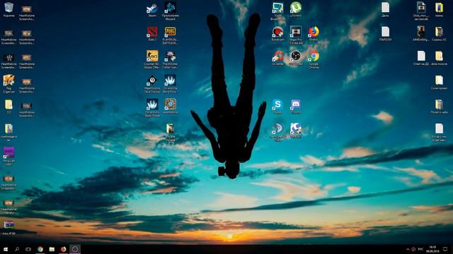Launch Firefox from the taskbar
The width and height of the screenshot is (453, 254).
click(x=63, y=249)
